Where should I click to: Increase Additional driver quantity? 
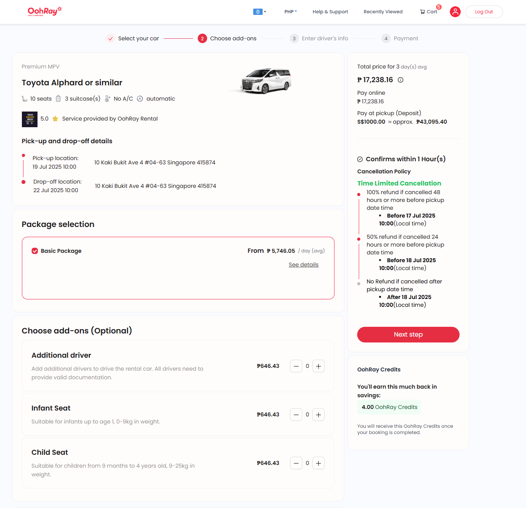(x=318, y=366)
